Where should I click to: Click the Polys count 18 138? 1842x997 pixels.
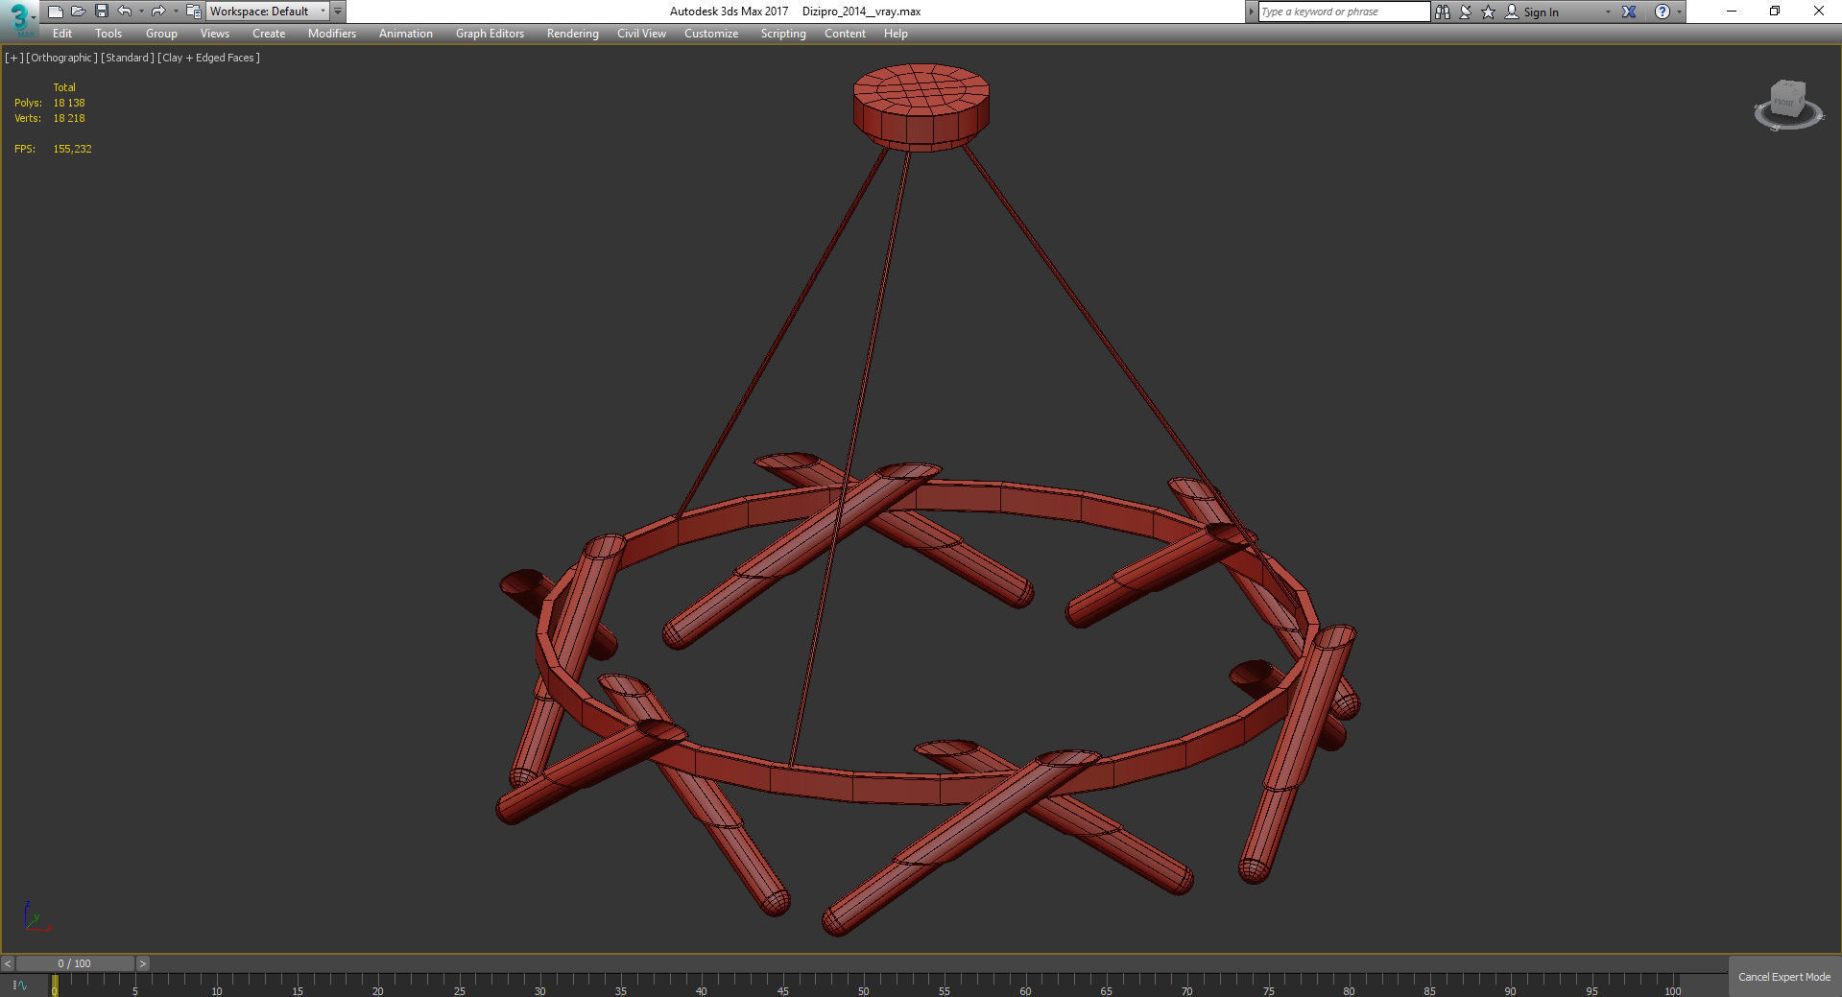69,103
